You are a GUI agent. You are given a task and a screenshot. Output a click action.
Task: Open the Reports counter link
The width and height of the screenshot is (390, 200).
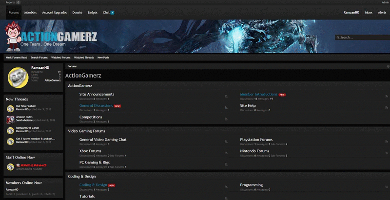(13, 2)
